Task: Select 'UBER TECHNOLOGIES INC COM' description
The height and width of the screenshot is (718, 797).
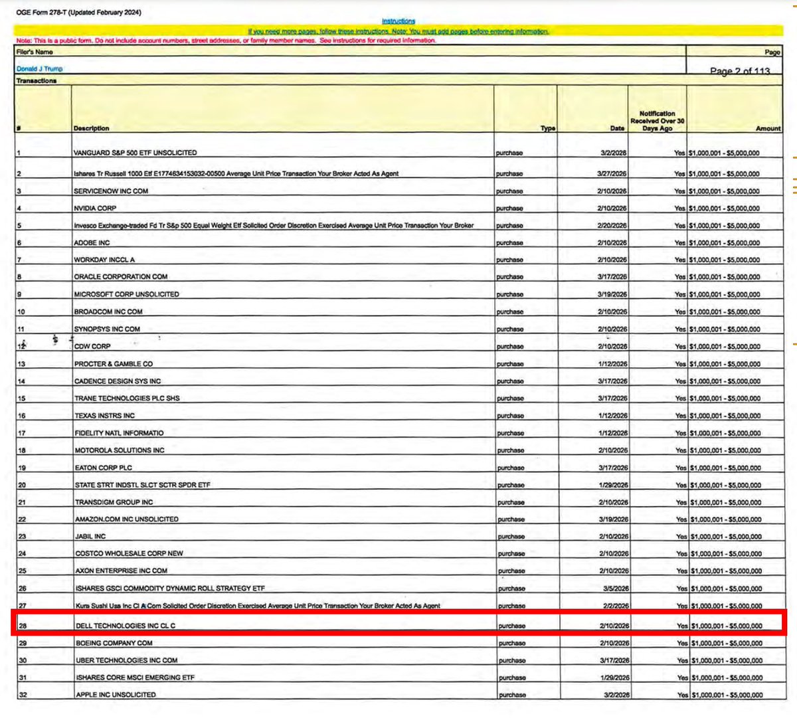Action: click(127, 660)
